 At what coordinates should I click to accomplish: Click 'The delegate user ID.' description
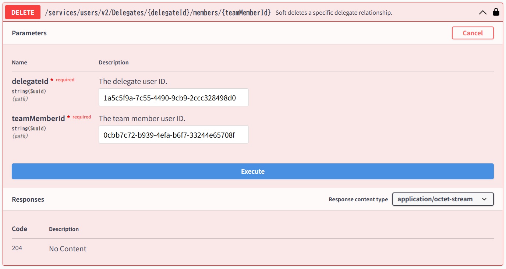tap(133, 81)
